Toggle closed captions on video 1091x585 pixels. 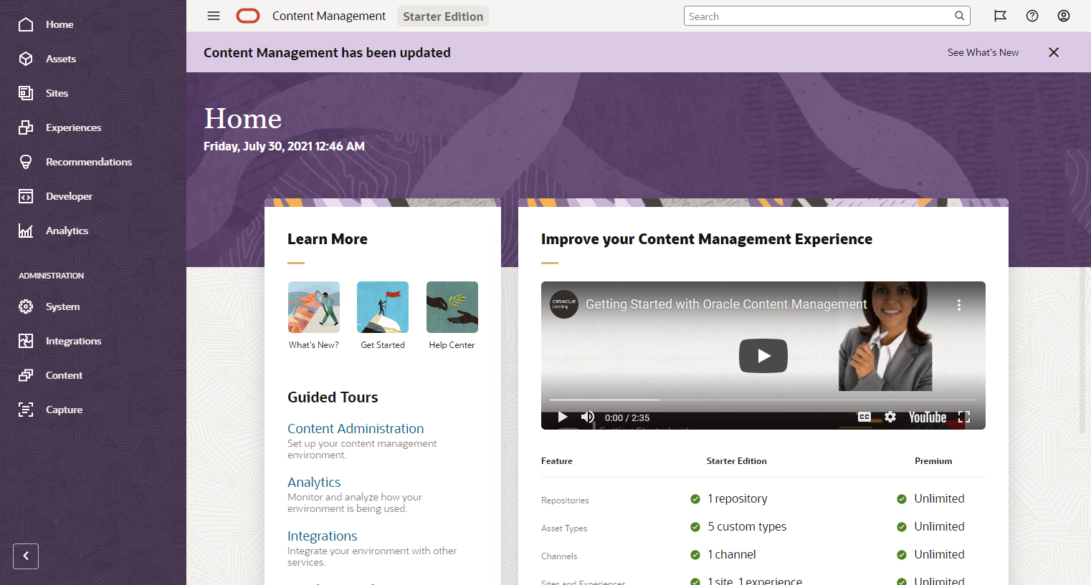[x=864, y=417]
